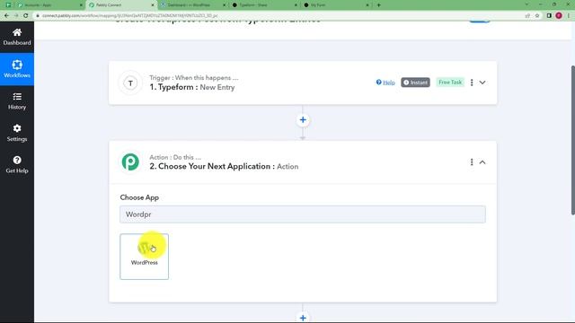Open the Dashboard sidebar item
This screenshot has height=323, width=575.
coord(17,37)
